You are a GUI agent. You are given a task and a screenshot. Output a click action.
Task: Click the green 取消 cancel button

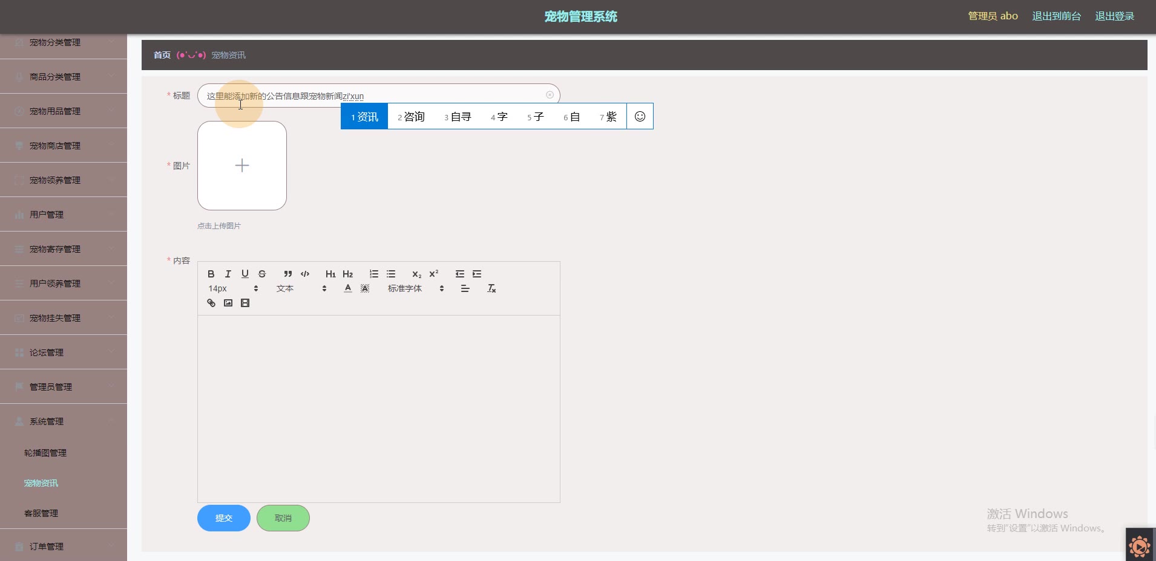(x=283, y=518)
